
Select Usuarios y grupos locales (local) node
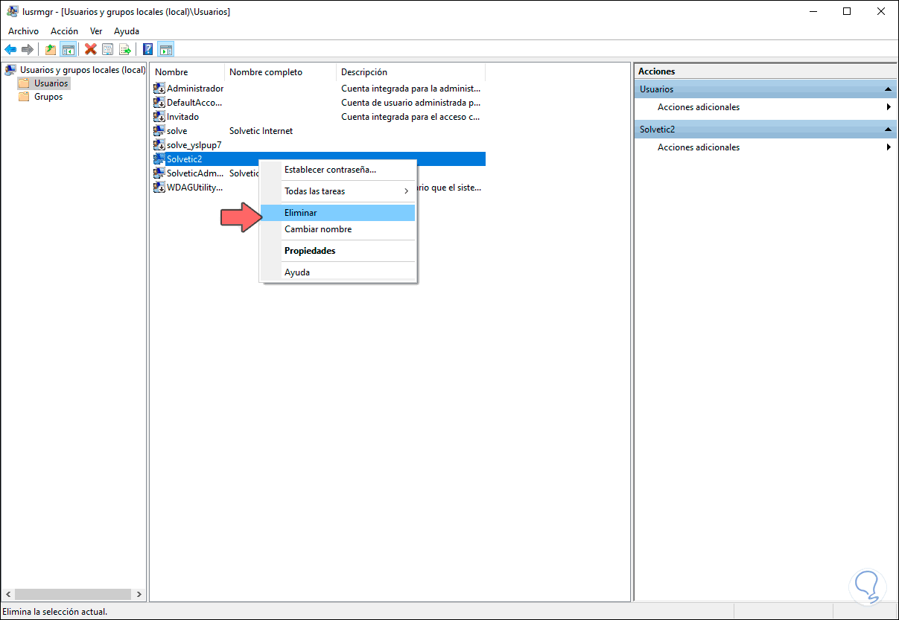click(83, 70)
